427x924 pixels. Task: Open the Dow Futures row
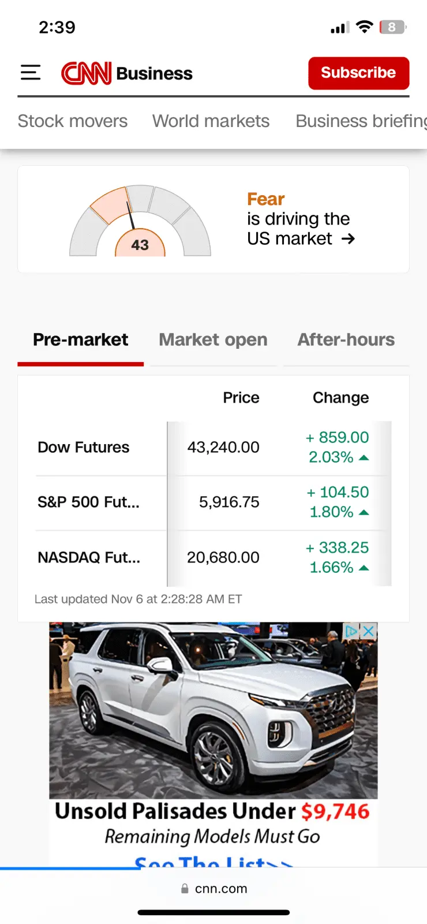(x=84, y=448)
